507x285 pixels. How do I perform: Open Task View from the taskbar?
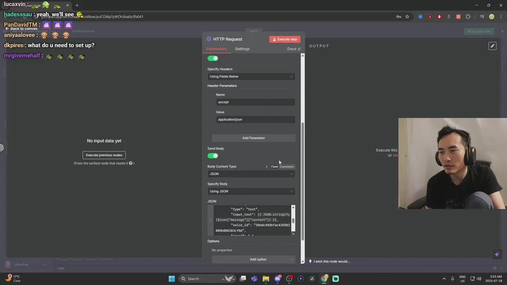243,279
